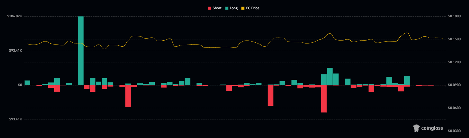
Task: Click the $0.1200 right axis label
Action: (x=454, y=62)
